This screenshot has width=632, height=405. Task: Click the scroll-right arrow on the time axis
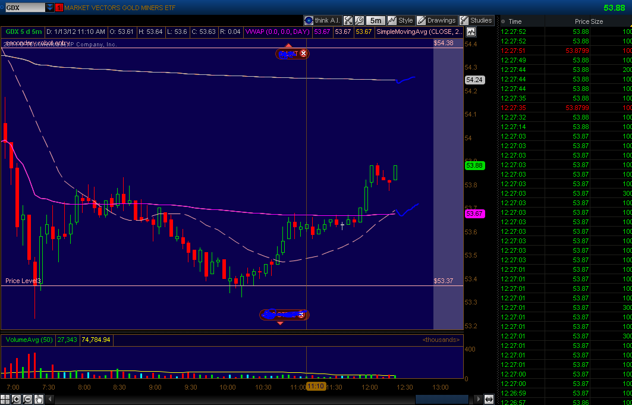(477, 400)
